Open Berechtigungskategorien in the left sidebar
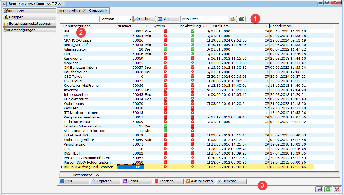 (30, 24)
